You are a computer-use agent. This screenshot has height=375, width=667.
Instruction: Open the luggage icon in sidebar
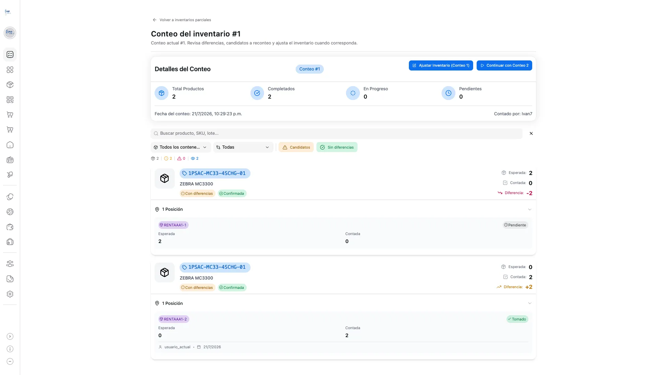10,242
